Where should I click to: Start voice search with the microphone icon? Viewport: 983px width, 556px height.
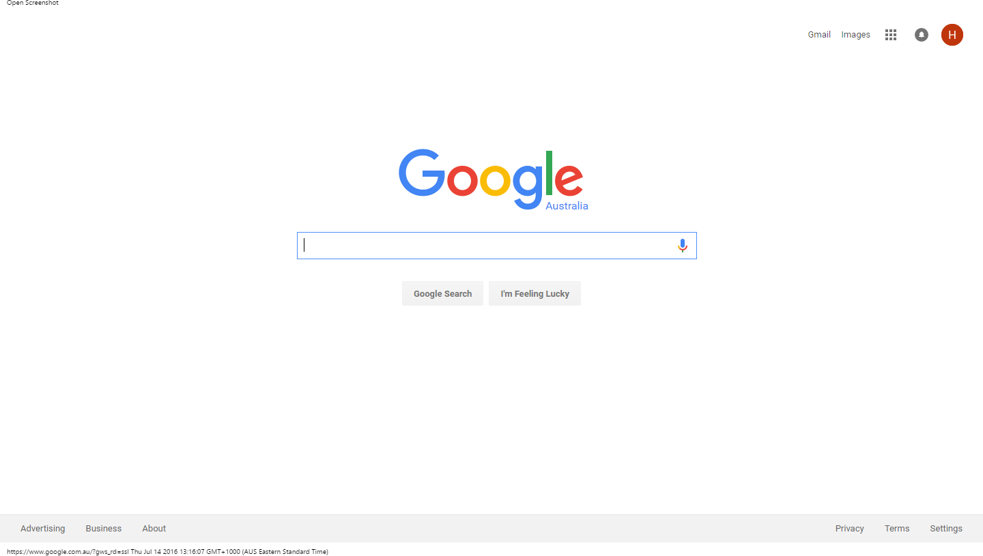point(683,246)
